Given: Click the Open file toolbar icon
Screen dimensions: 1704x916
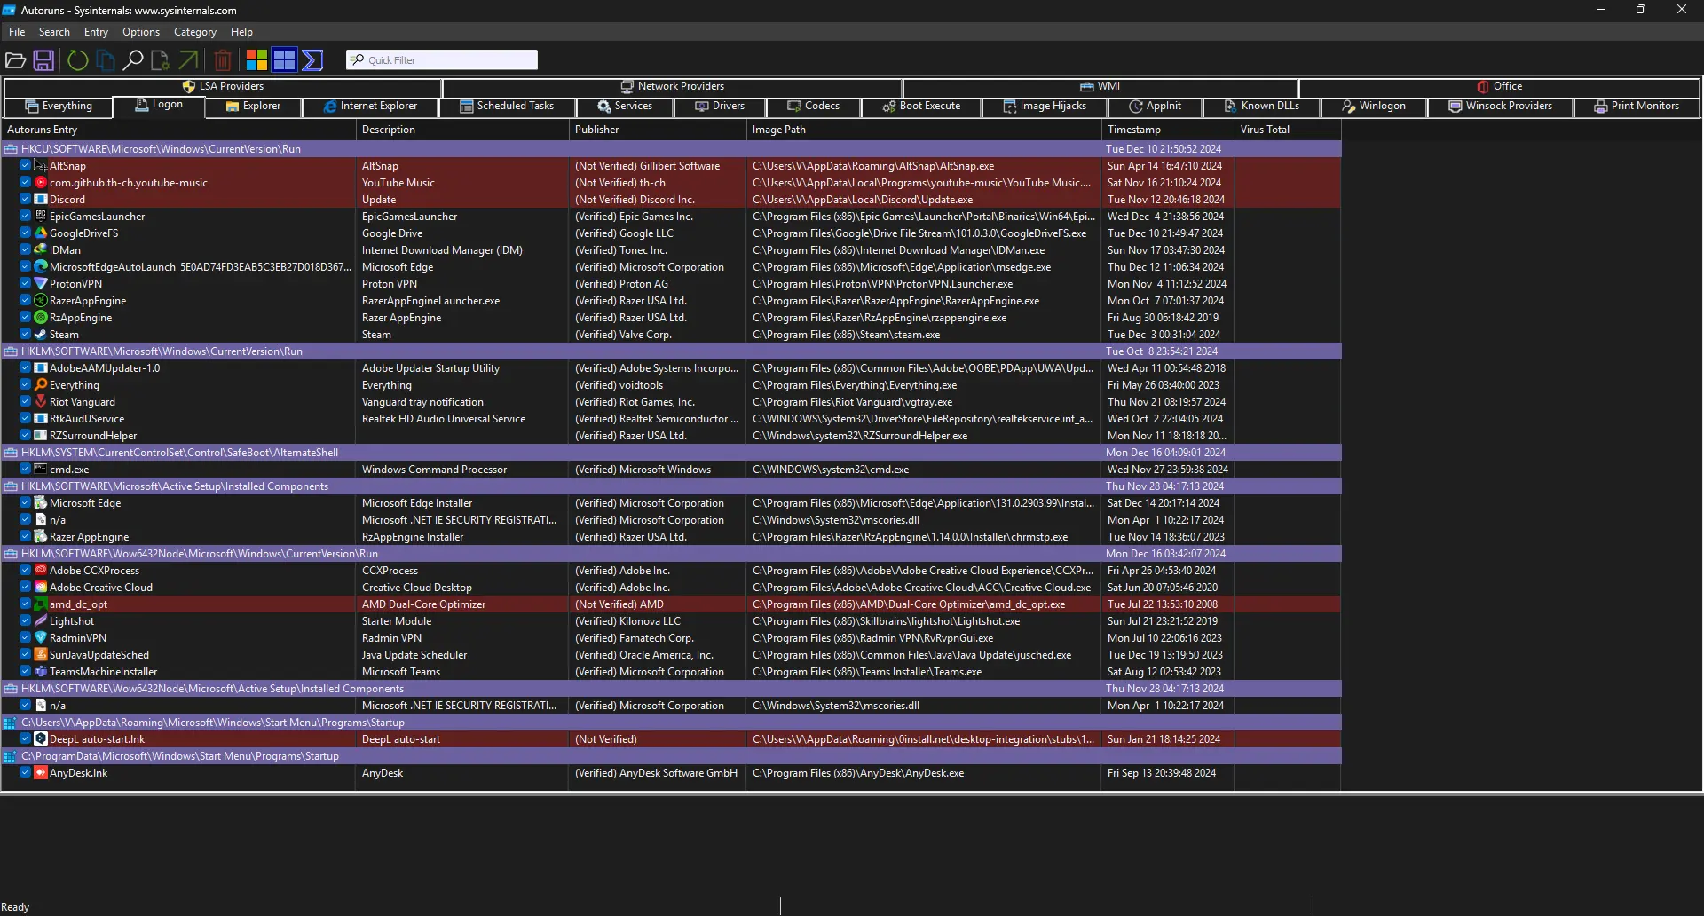Looking at the screenshot, I should pos(15,60).
